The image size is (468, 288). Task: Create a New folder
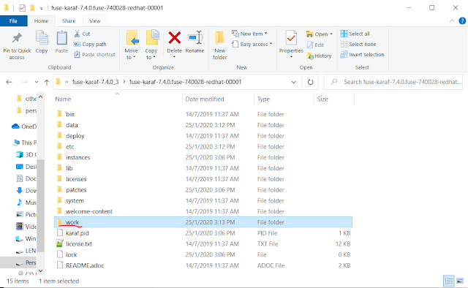pos(220,45)
